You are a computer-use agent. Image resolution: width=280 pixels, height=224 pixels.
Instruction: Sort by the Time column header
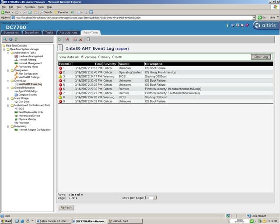[x=87, y=64]
